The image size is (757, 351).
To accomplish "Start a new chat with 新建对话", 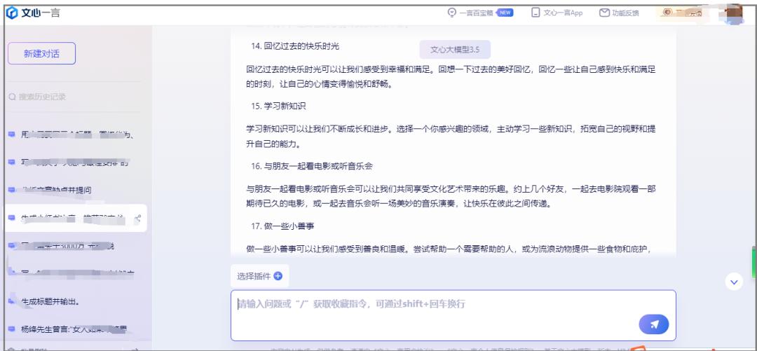I will point(41,53).
